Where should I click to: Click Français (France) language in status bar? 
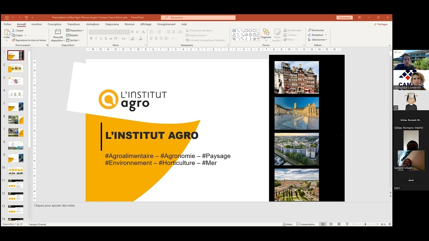click(38, 224)
